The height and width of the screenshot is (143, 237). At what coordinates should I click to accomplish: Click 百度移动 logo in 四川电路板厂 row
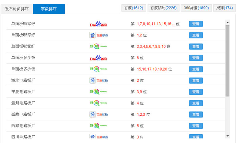[x=99, y=136]
